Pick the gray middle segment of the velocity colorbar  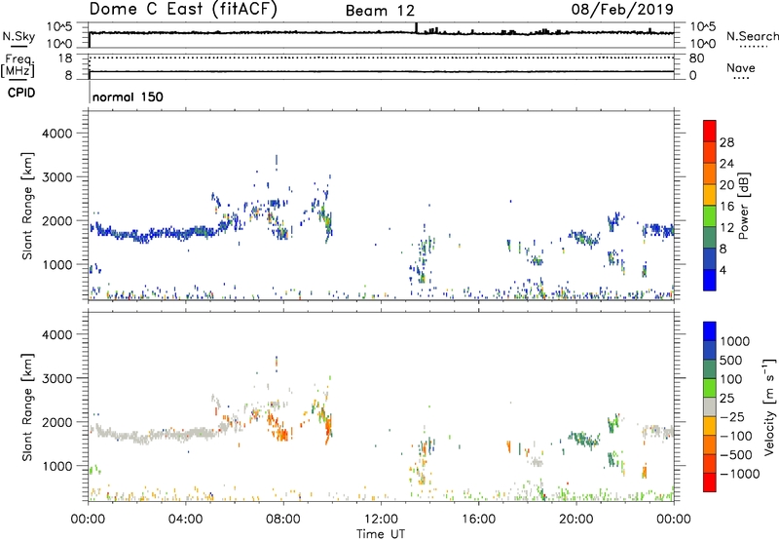coord(710,407)
